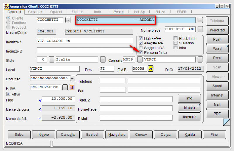Screen dimensions: 234x151
Task: Open lookup button after customer name field
Action: tap(200, 20)
